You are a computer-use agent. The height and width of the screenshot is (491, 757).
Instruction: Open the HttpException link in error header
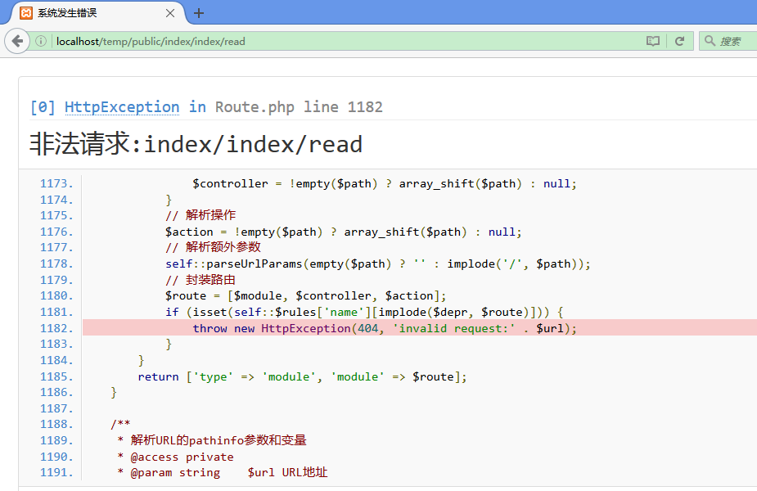point(121,107)
